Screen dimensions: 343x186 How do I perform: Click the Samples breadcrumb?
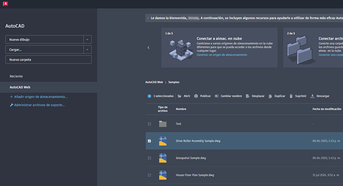[x=174, y=82]
